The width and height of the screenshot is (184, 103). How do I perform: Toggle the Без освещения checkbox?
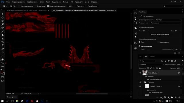158,42
